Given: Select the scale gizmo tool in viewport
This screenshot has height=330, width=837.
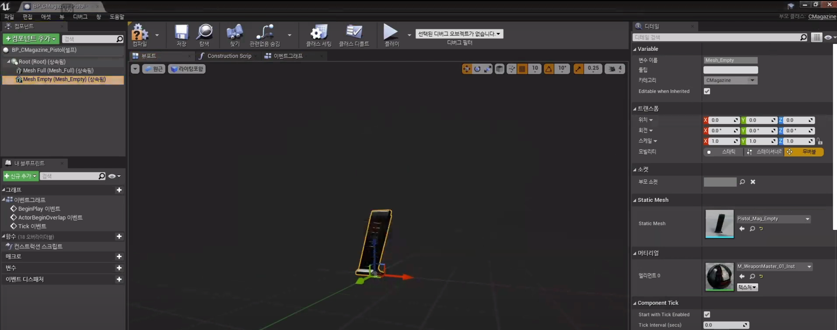Looking at the screenshot, I should (x=488, y=69).
